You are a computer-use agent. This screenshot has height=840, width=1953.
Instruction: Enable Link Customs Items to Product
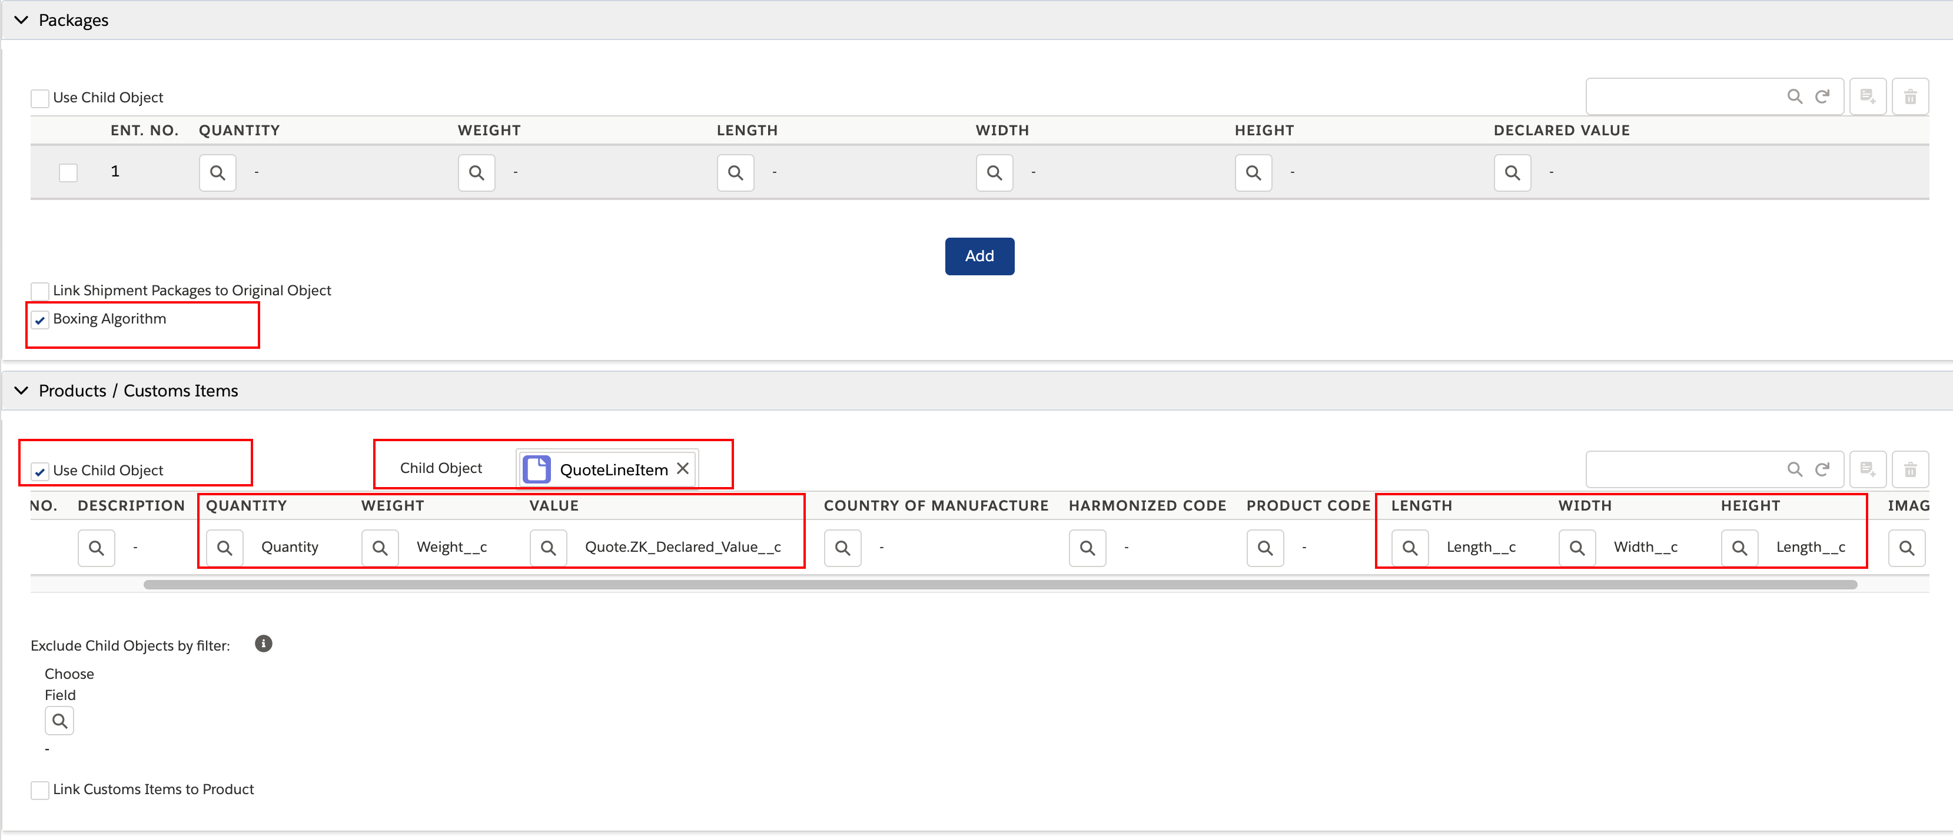click(x=39, y=790)
